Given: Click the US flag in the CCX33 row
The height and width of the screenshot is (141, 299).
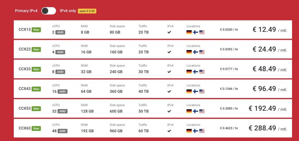Looking at the screenshot, I should pyautogui.click(x=202, y=72).
